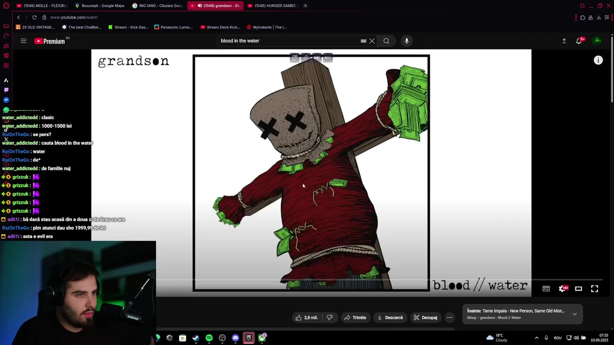Submit search with magnifier button

[x=386, y=41]
